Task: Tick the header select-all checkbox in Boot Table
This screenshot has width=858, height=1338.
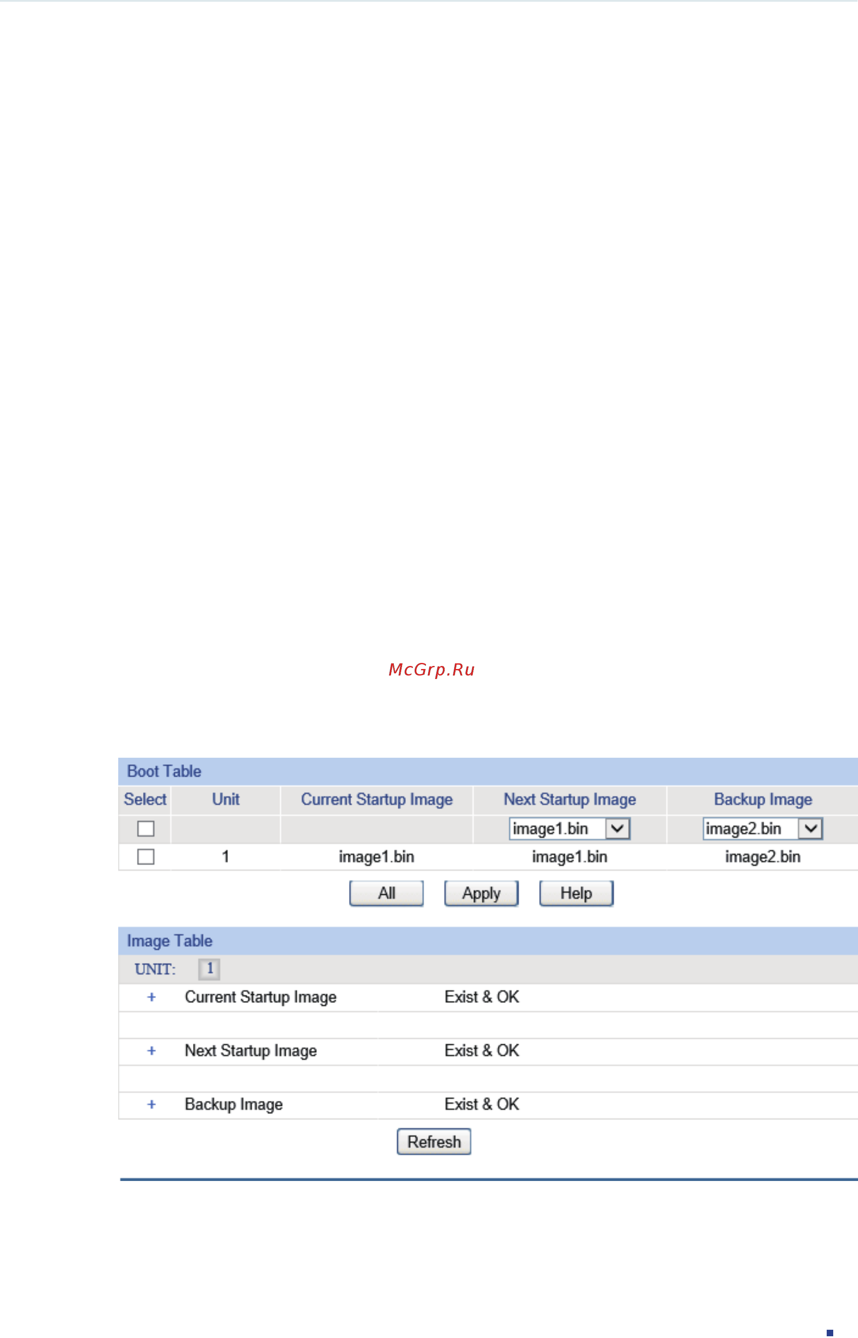Action: pos(146,829)
